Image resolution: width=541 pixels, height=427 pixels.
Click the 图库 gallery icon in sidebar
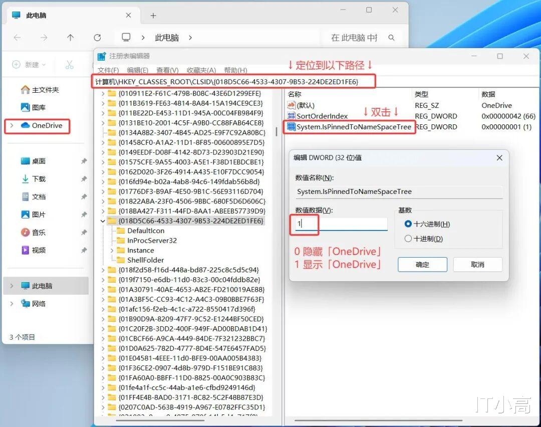[x=25, y=107]
